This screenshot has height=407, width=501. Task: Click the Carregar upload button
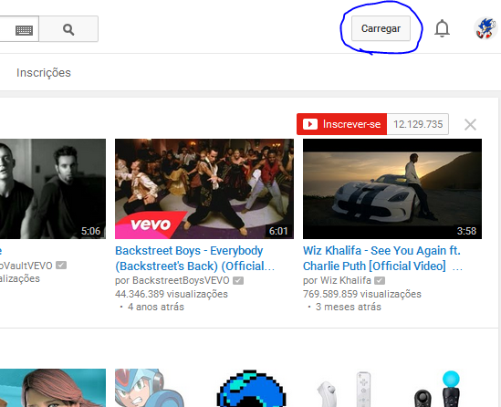coord(381,28)
